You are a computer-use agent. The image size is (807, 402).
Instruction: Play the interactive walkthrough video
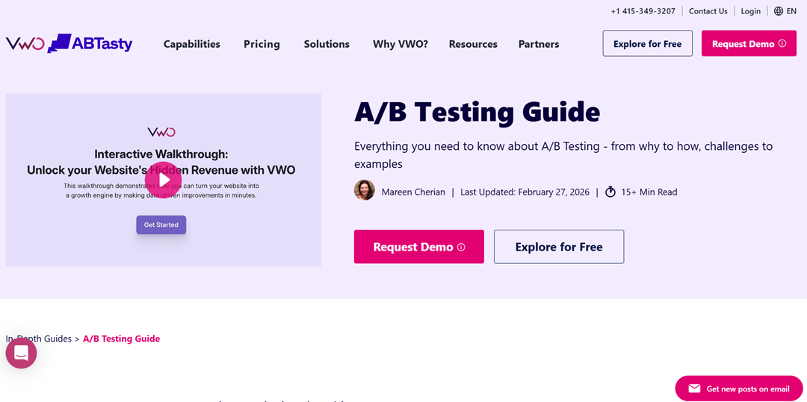[163, 180]
